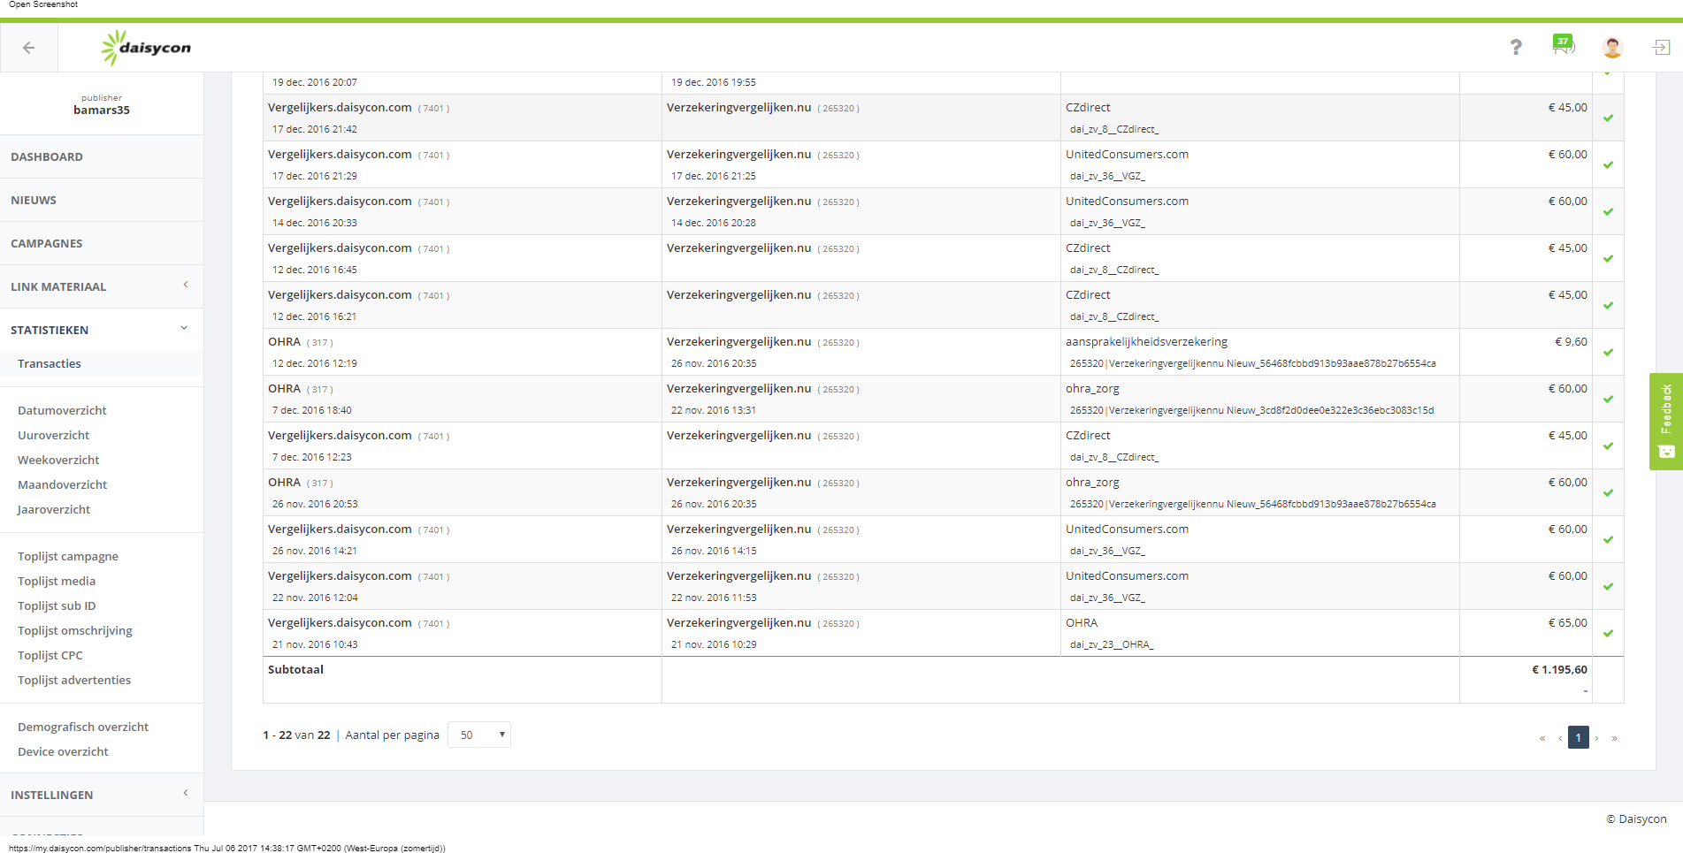This screenshot has height=853, width=1683.
Task: Click green check on ohra_zorg 7 dec 18:40 row
Action: tap(1608, 399)
